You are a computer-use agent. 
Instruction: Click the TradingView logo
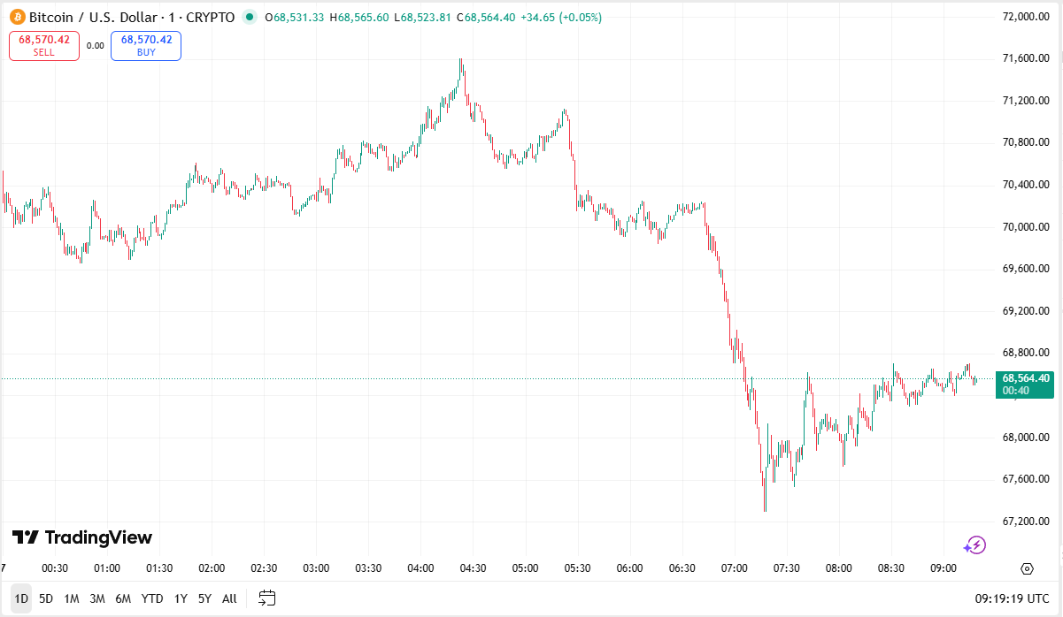(82, 537)
